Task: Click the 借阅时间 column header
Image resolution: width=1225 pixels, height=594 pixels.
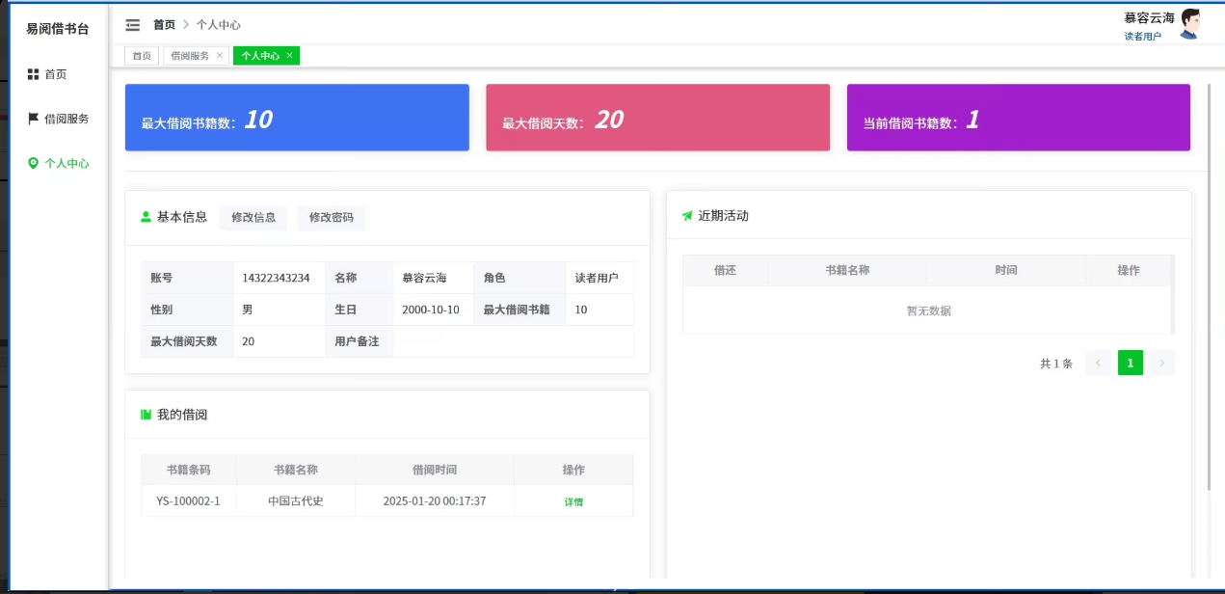Action: [x=435, y=470]
